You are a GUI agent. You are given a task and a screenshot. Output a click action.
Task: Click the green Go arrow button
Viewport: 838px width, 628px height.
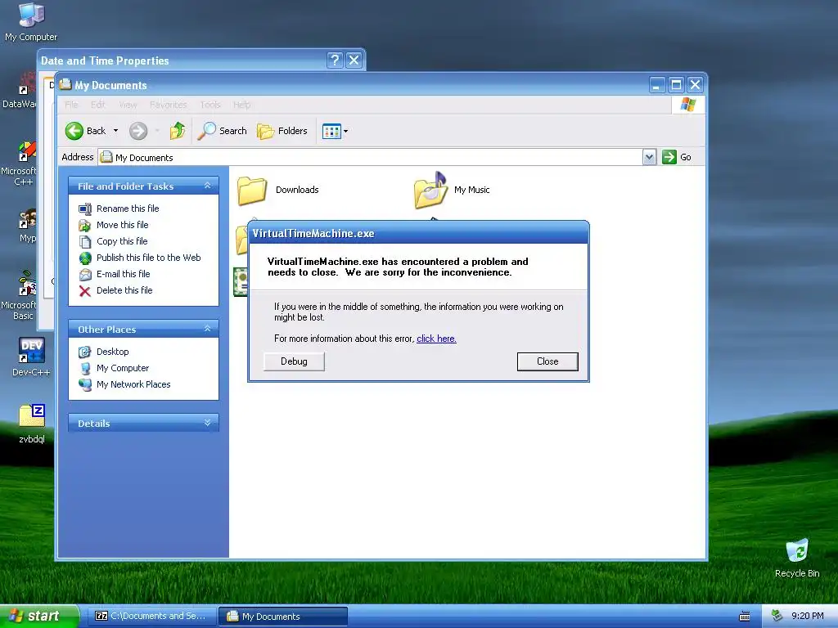tap(669, 157)
